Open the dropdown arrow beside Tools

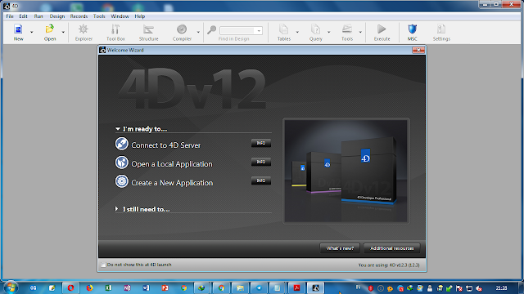coord(360,32)
